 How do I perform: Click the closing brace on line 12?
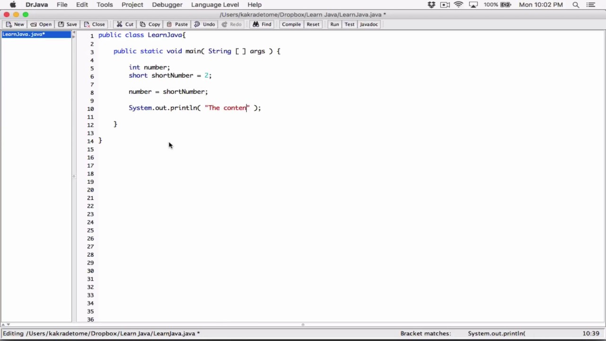115,124
